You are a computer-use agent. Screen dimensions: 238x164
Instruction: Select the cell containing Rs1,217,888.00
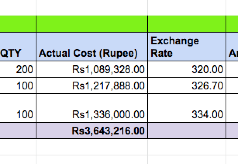92,86
